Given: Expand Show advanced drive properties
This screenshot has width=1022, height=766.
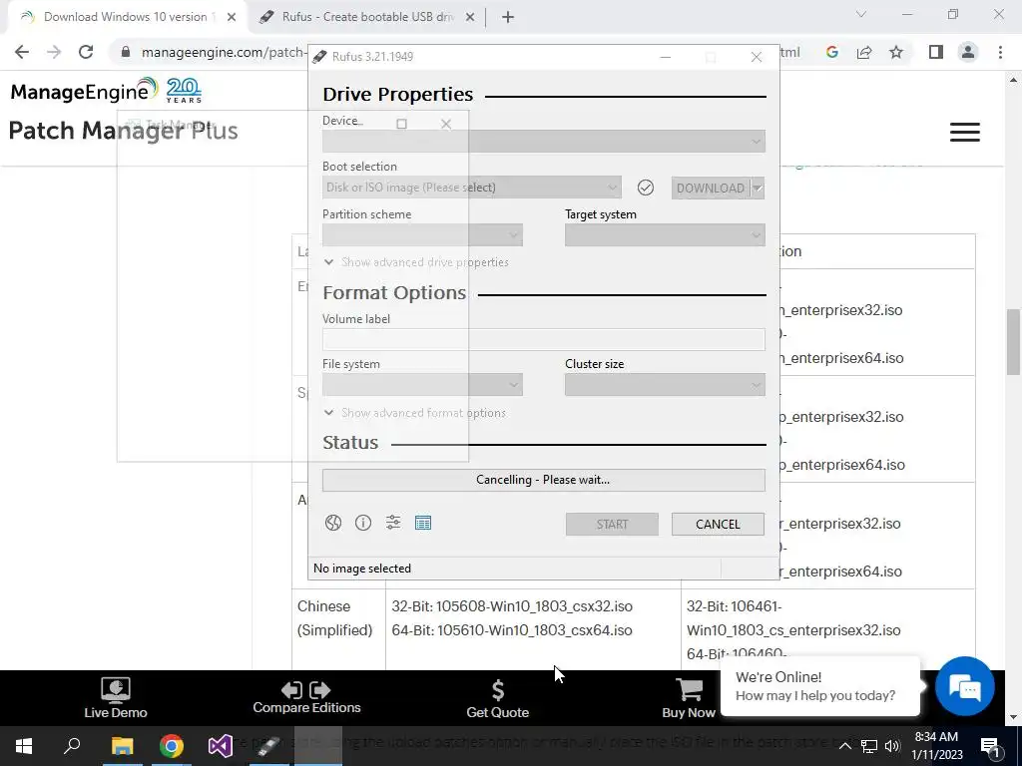Looking at the screenshot, I should (416, 262).
